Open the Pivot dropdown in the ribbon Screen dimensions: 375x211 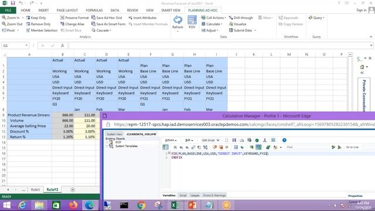pyautogui.click(x=11, y=30)
